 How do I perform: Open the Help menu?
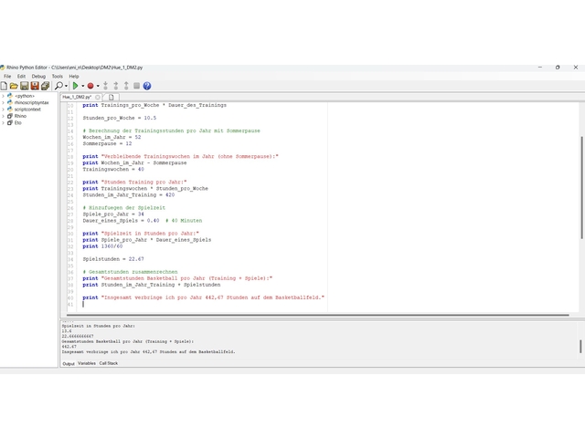point(74,77)
